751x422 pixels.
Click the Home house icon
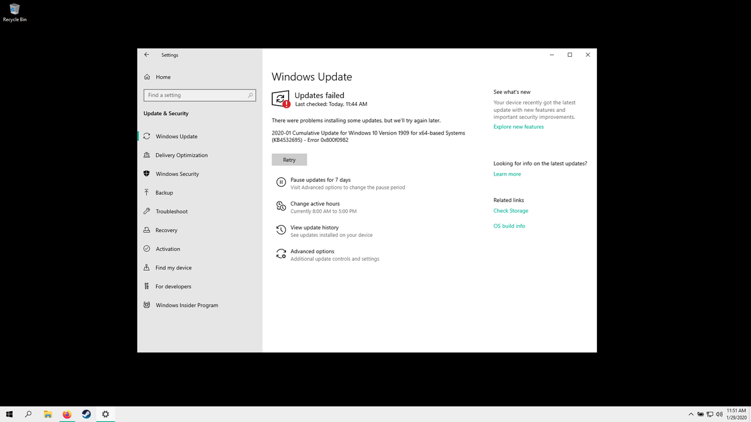point(146,77)
